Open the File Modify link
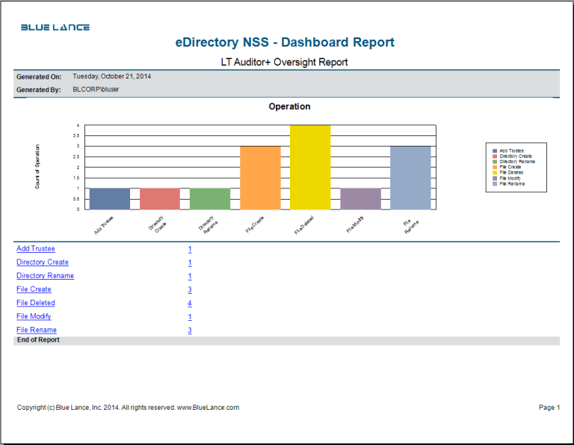 [x=34, y=316]
